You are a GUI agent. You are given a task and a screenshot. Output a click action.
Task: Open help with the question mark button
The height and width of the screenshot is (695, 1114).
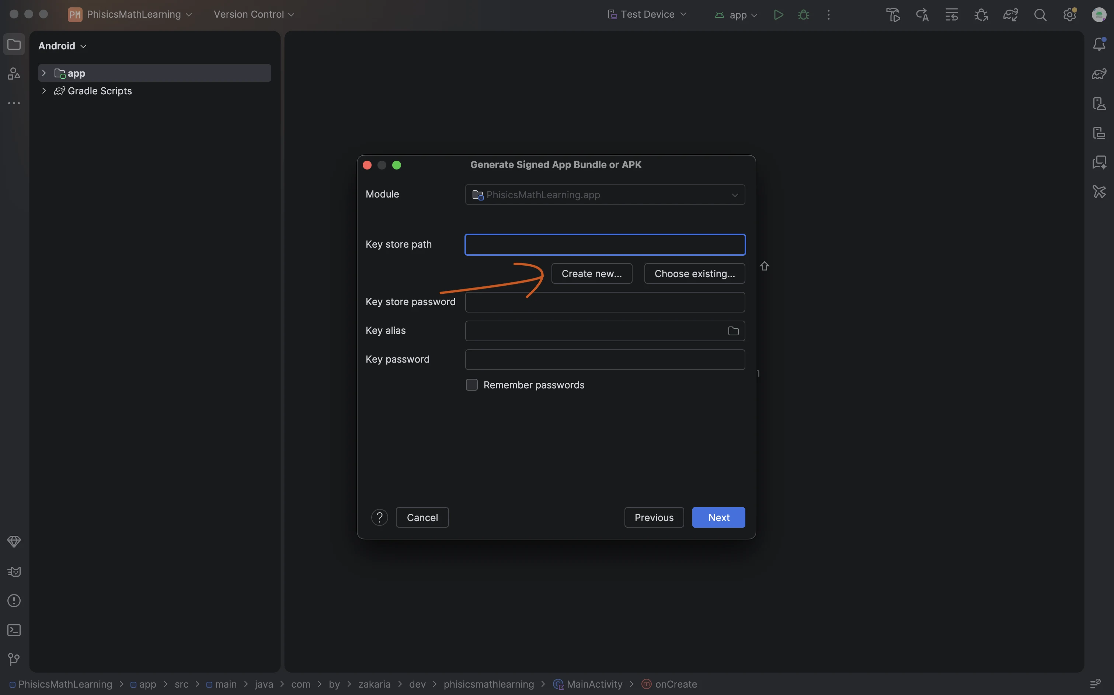coord(379,517)
